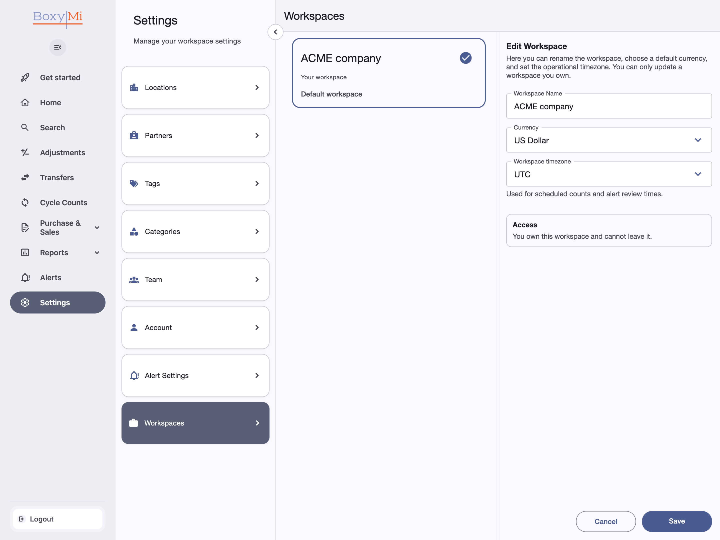
Task: Cancel editing the workspace
Action: pos(606,521)
